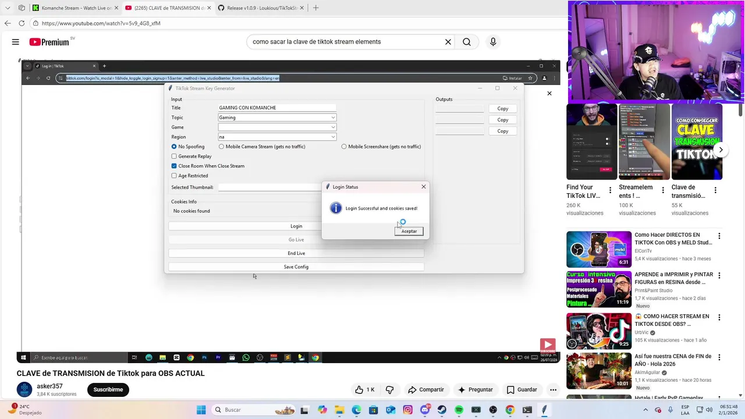
Task: Click ESP LAA language indicator
Action: [x=685, y=410]
